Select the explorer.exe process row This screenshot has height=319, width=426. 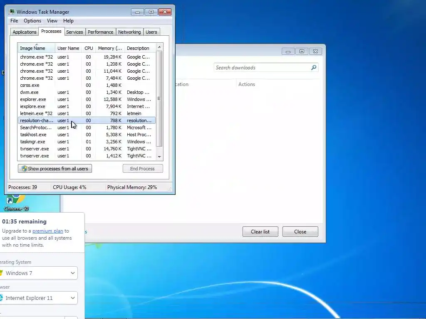click(87, 99)
